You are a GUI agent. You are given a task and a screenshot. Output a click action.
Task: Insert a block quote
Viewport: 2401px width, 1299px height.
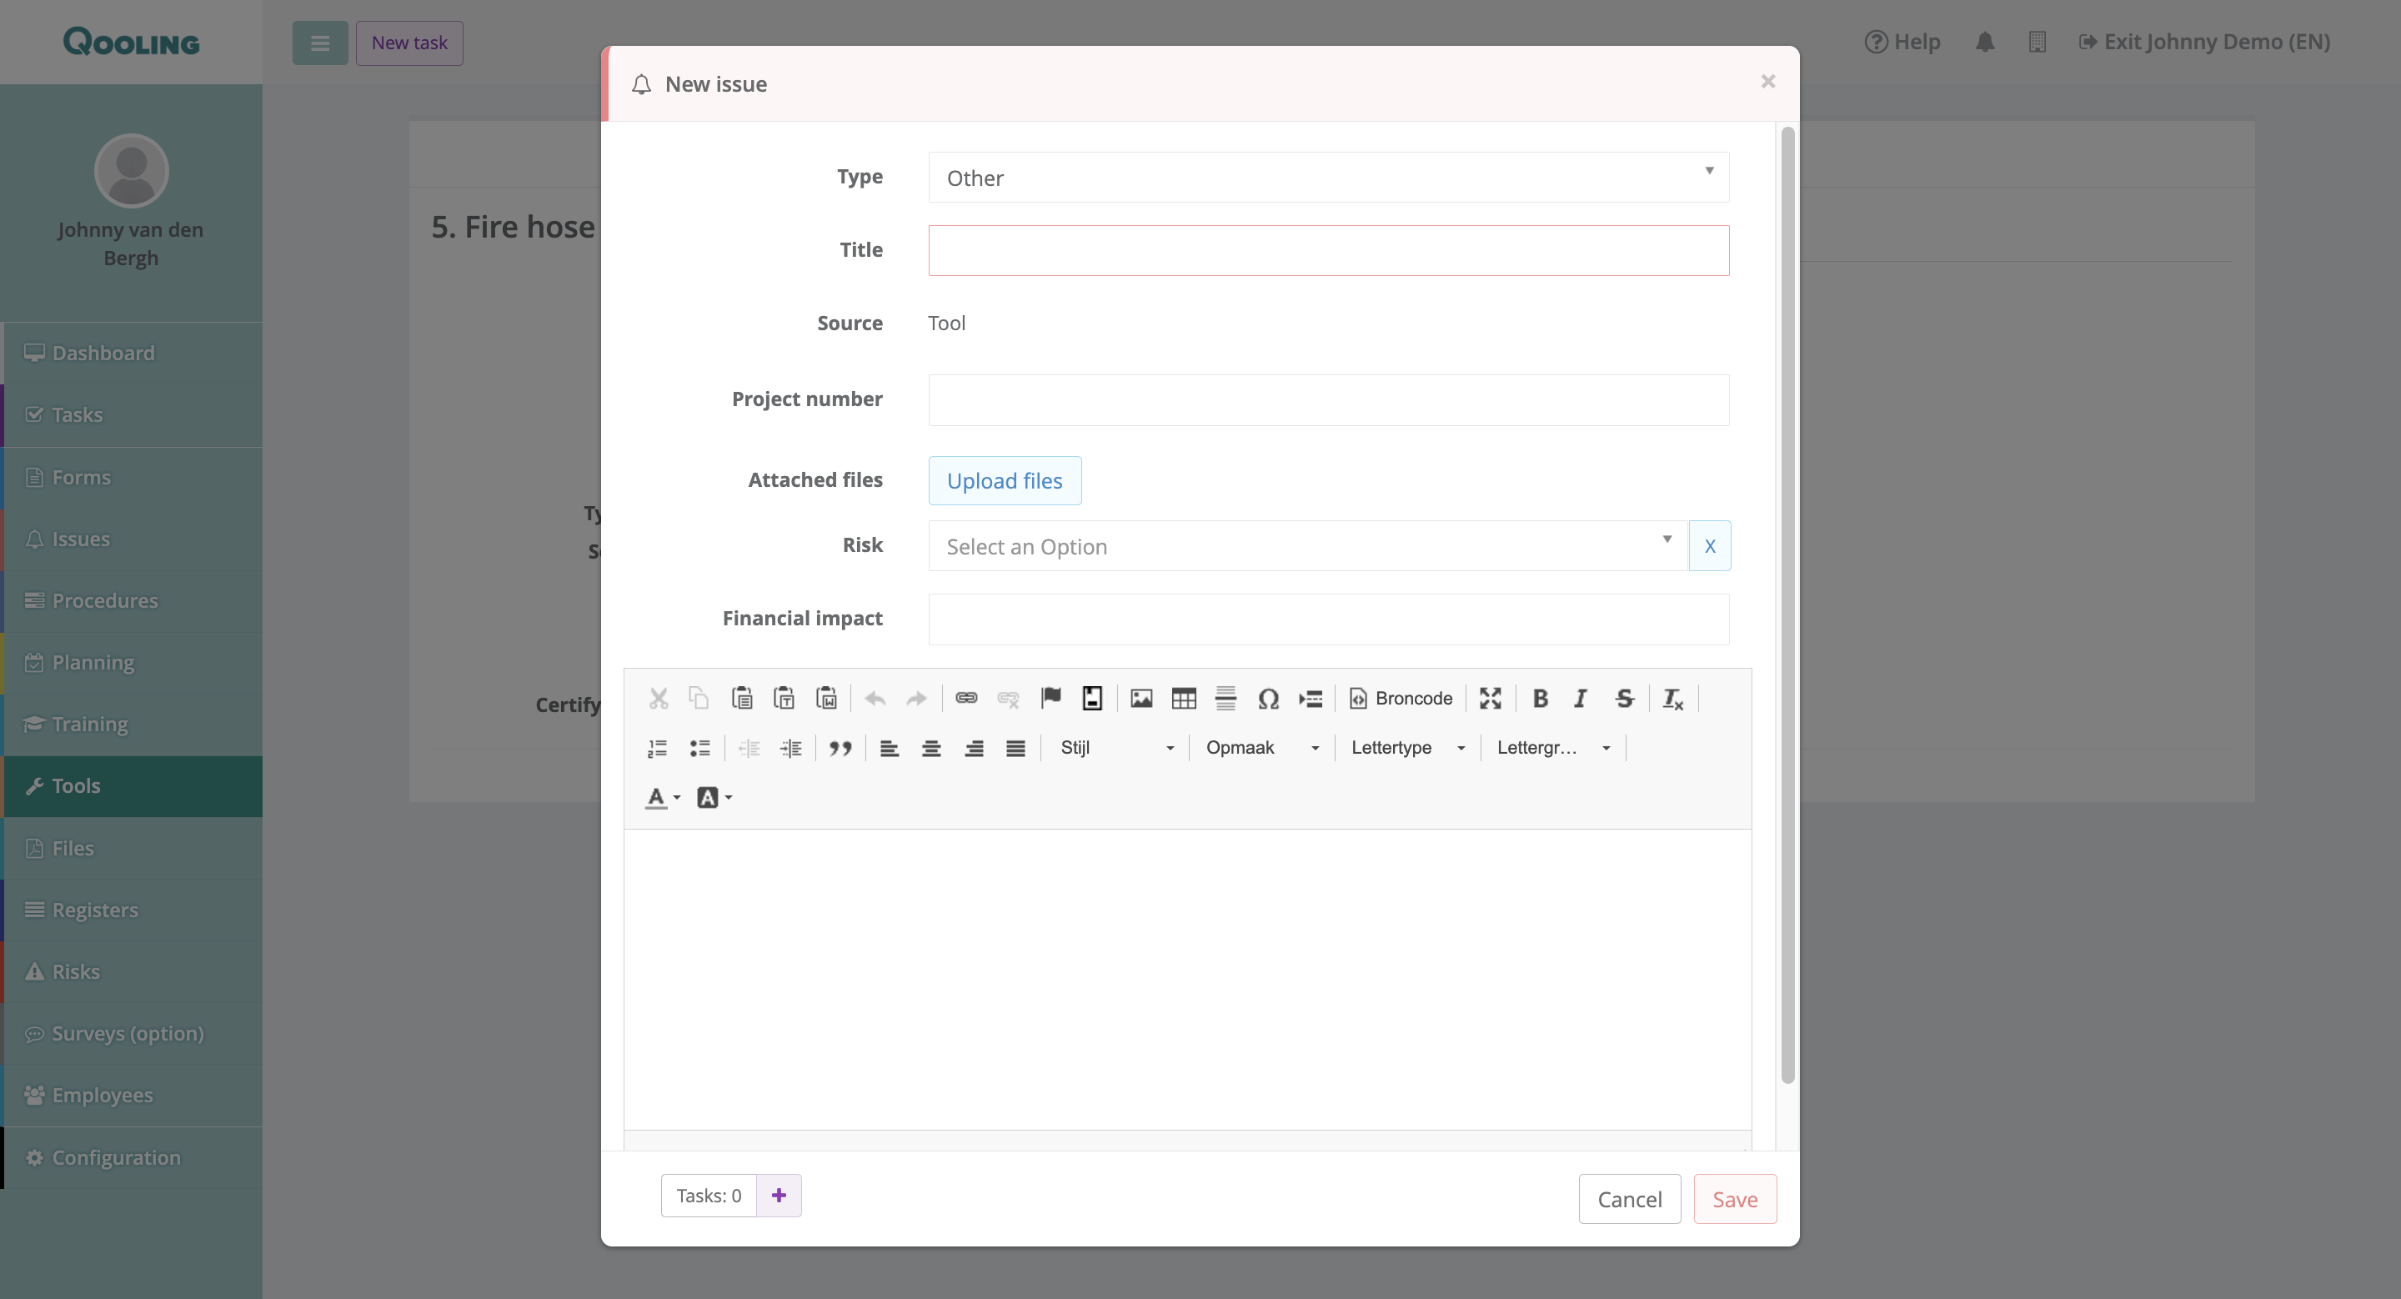pos(840,748)
